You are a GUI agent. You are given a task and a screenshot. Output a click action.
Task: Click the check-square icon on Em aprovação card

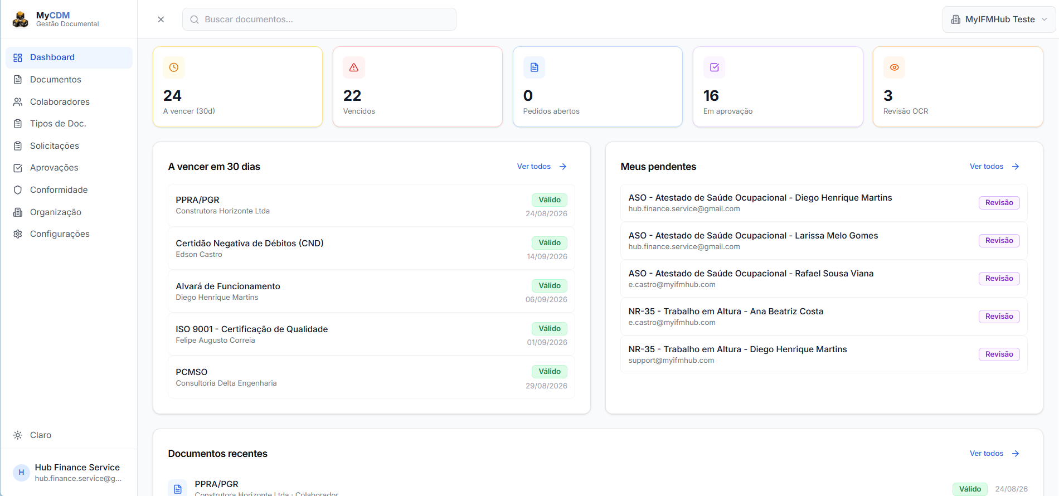click(x=714, y=67)
